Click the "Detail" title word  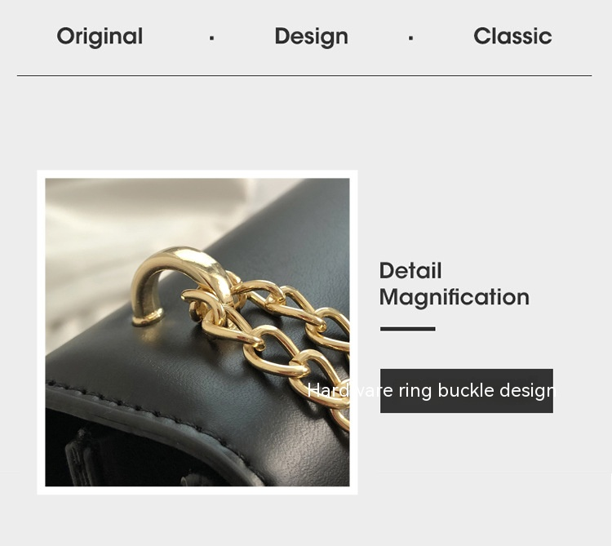[410, 271]
